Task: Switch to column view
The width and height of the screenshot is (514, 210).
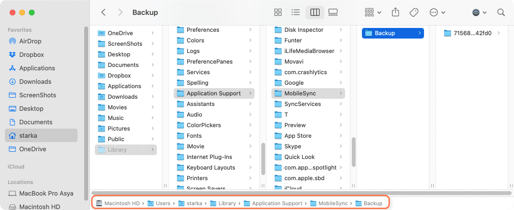Action: [x=315, y=13]
